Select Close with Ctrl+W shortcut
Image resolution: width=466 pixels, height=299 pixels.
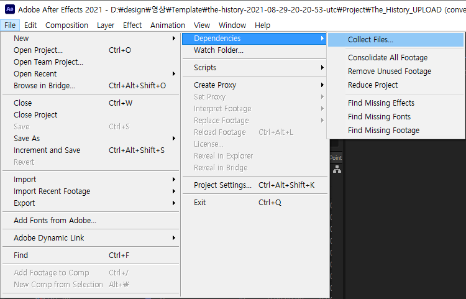[x=91, y=103]
